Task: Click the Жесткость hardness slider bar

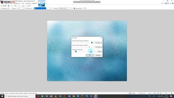Action: (42, 8)
